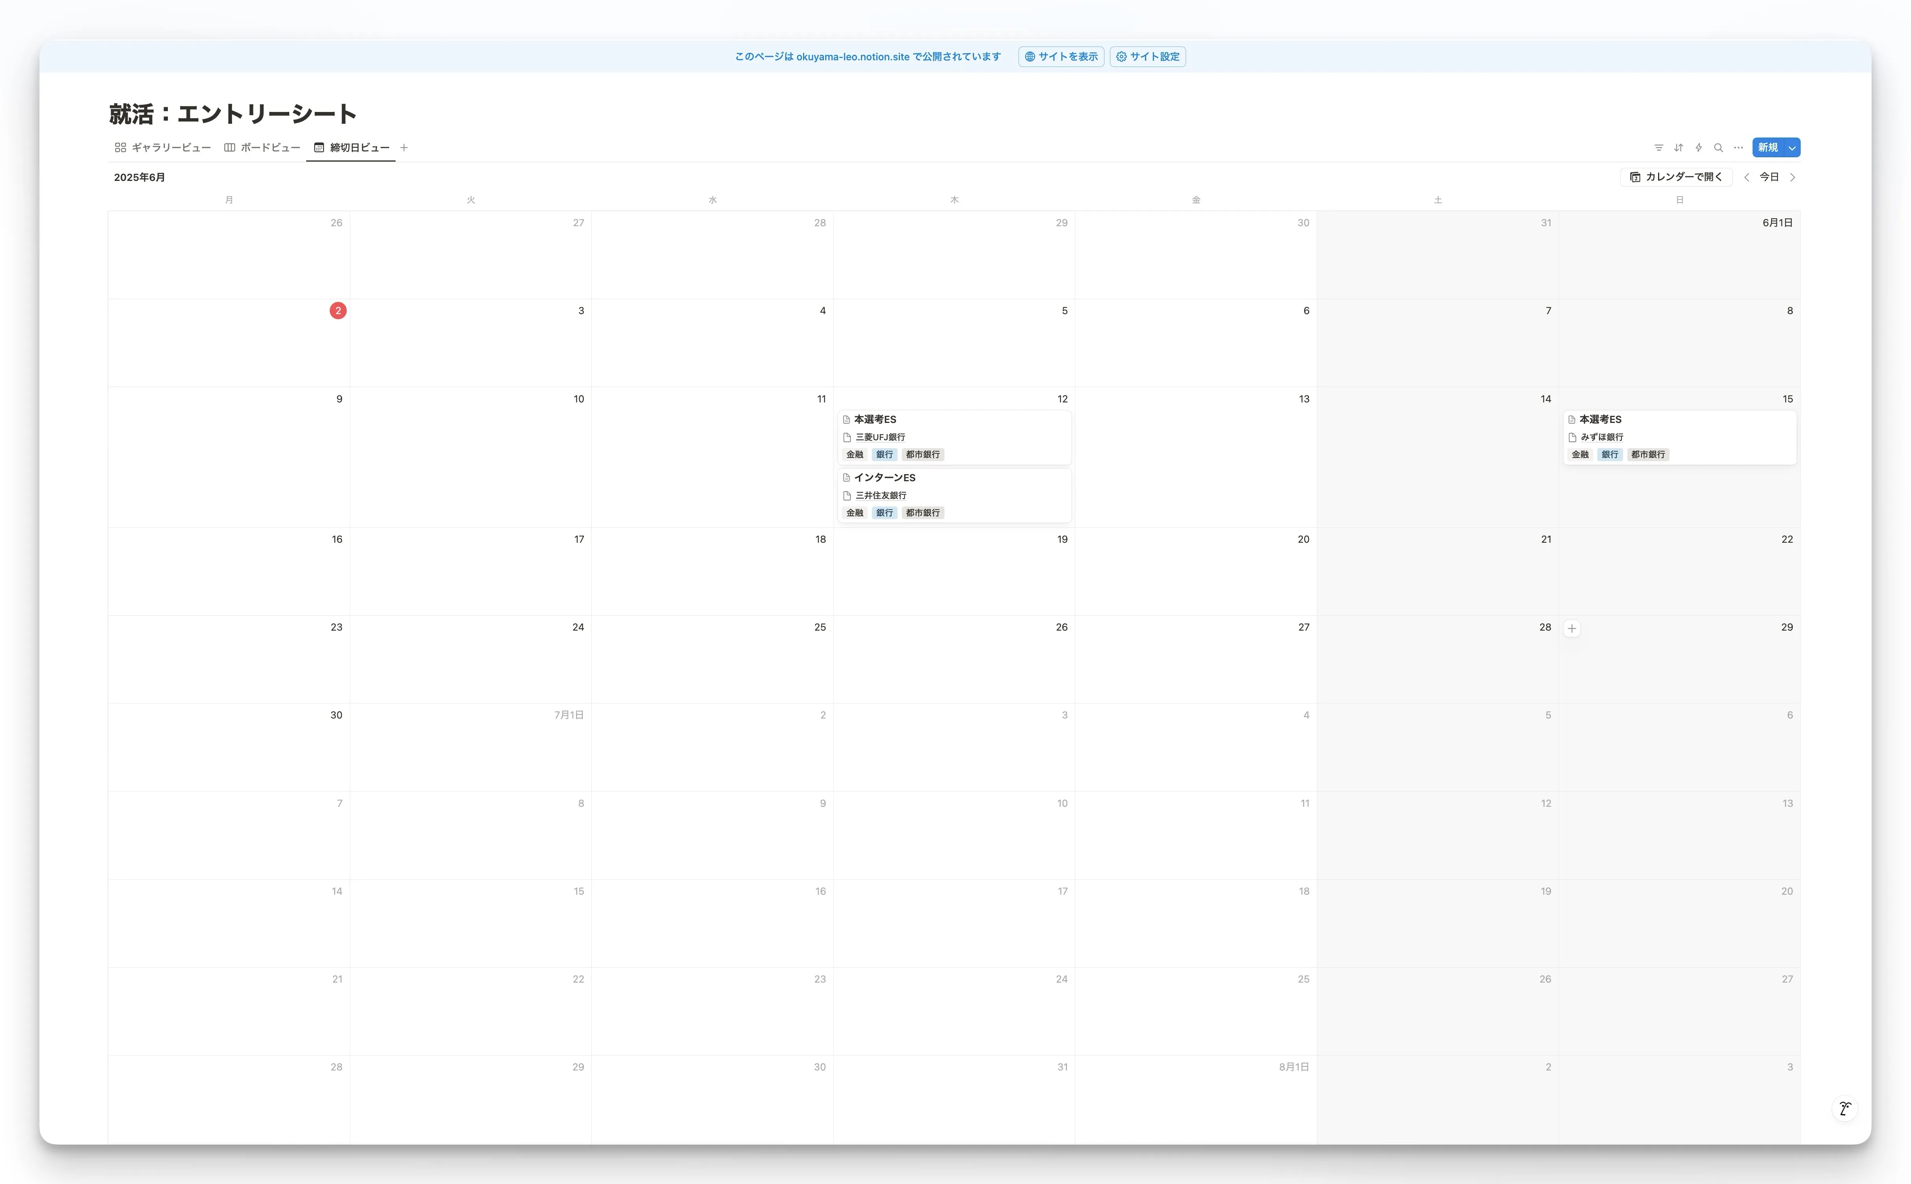Open search within the database view
This screenshot has height=1184, width=1911.
[x=1718, y=147]
